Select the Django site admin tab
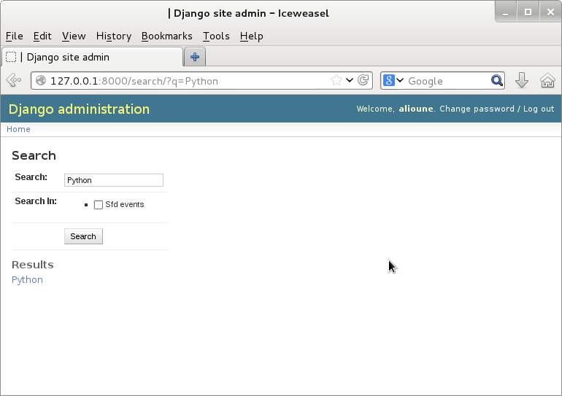The width and height of the screenshot is (562, 396). (93, 57)
